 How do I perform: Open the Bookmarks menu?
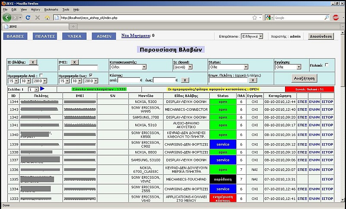(x=51, y=10)
